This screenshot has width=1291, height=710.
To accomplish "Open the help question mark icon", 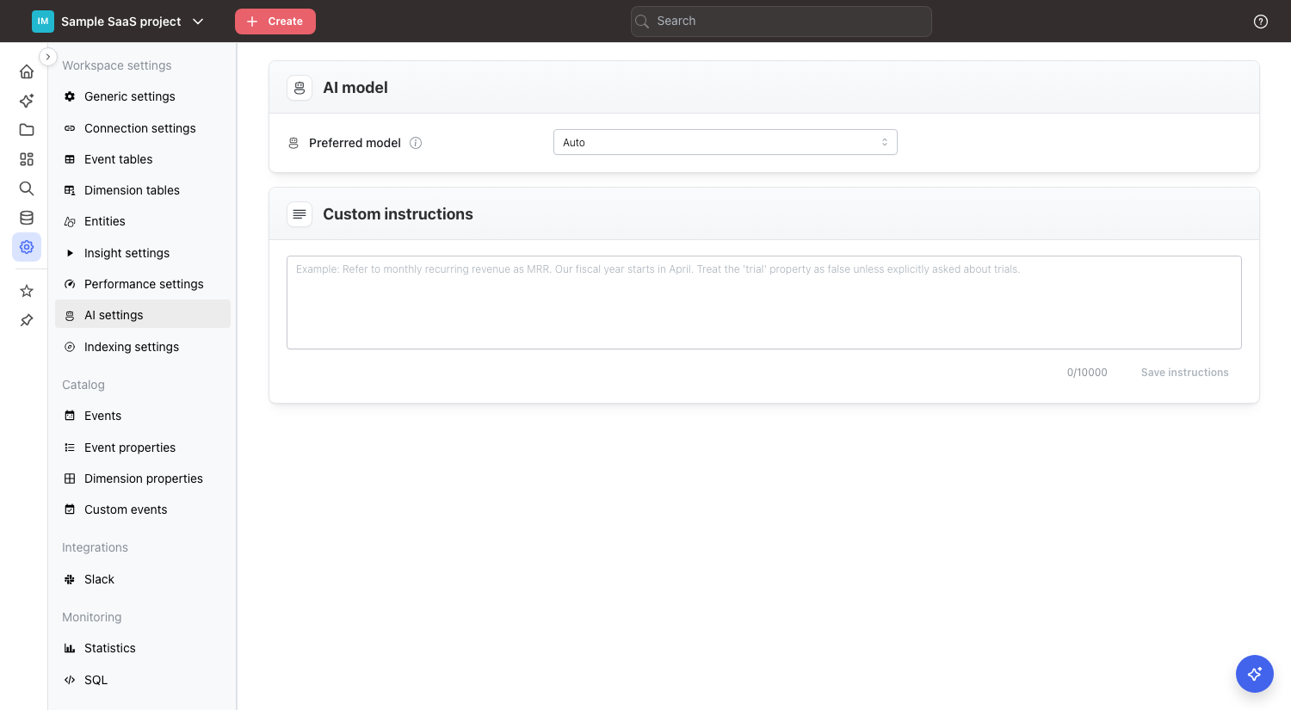I will click(x=1260, y=22).
